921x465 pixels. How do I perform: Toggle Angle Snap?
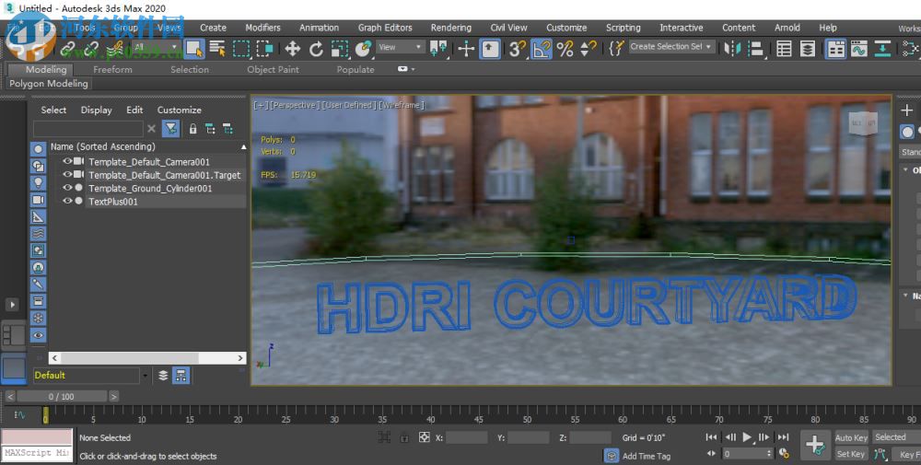click(x=541, y=49)
